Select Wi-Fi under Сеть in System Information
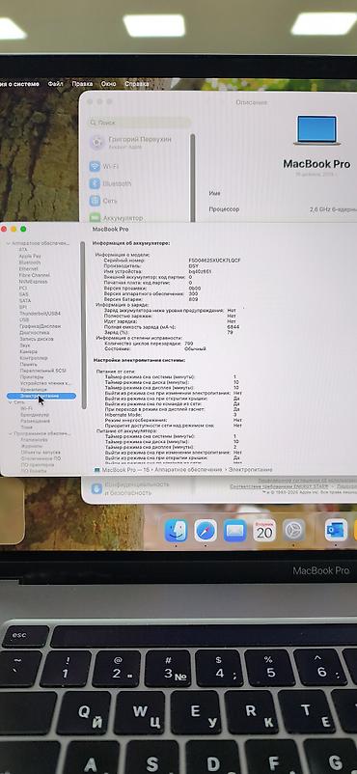 [27, 409]
